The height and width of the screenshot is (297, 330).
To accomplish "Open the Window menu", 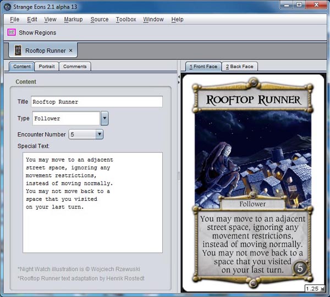I will pyautogui.click(x=153, y=19).
